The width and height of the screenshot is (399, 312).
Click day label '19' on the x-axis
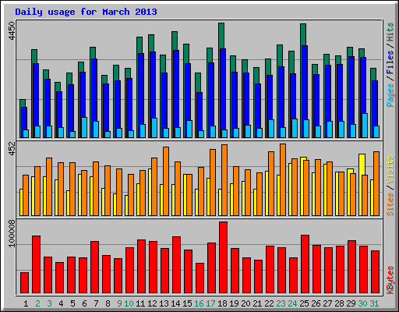[234, 303]
